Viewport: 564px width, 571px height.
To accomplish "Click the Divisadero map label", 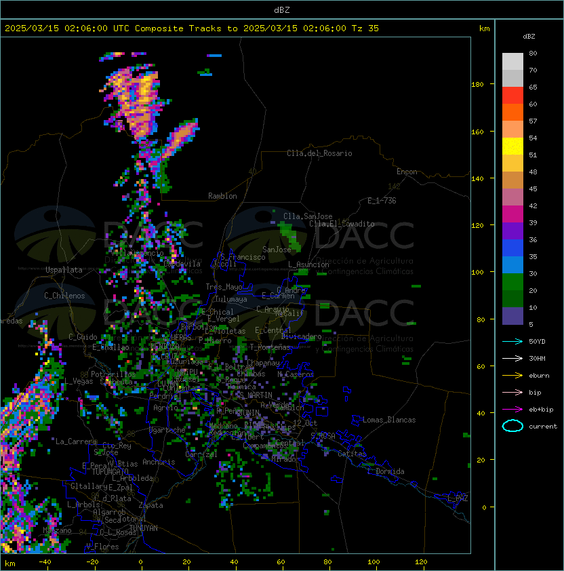I will 302,336.
